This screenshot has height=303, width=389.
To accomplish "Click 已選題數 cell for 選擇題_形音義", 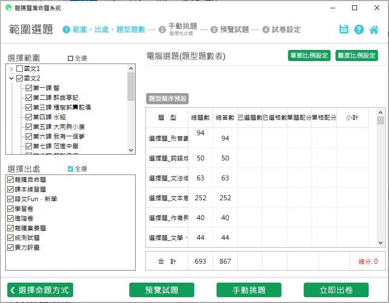I will pyautogui.click(x=250, y=138).
